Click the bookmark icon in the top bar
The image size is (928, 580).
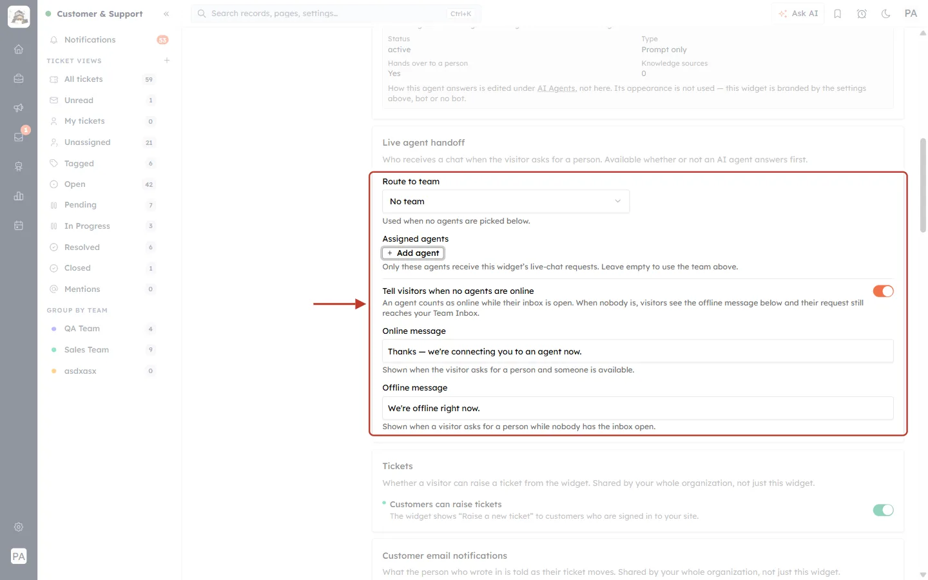point(838,14)
